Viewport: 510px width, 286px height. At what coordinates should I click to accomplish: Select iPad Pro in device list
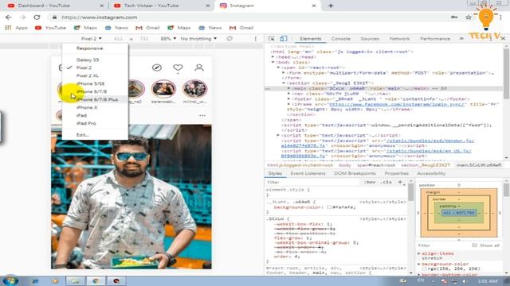click(95, 124)
